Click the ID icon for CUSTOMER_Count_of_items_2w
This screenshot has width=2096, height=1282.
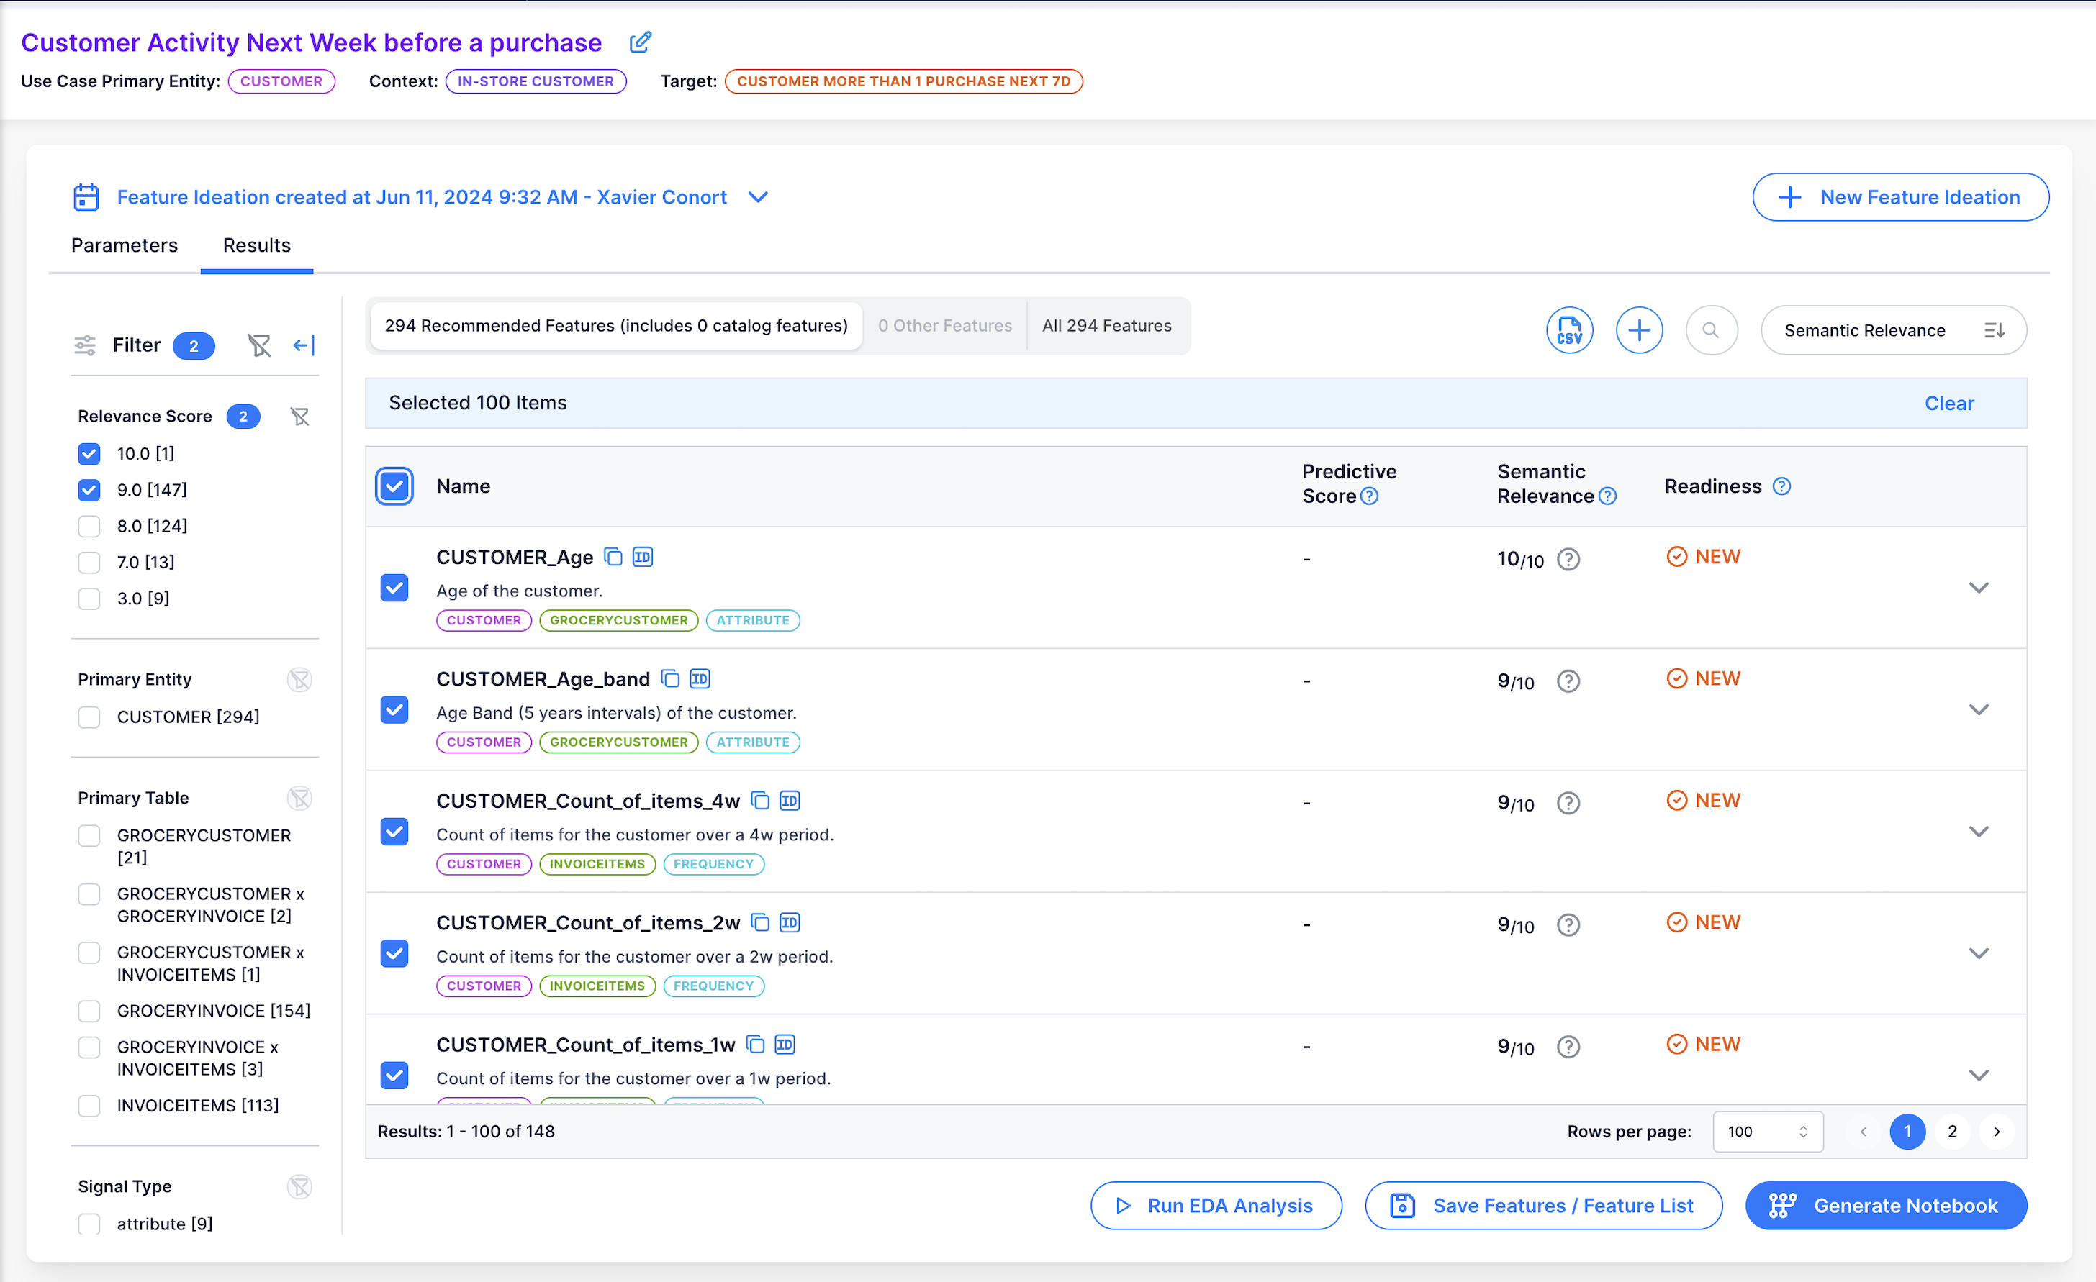point(790,922)
